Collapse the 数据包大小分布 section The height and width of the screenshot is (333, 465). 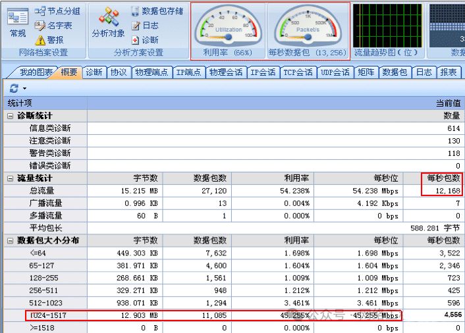click(10, 241)
